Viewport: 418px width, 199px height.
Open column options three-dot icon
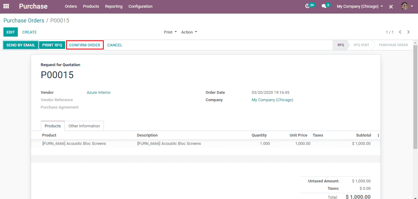click(378, 135)
